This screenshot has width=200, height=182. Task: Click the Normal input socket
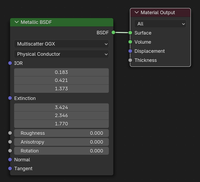click(x=10, y=159)
